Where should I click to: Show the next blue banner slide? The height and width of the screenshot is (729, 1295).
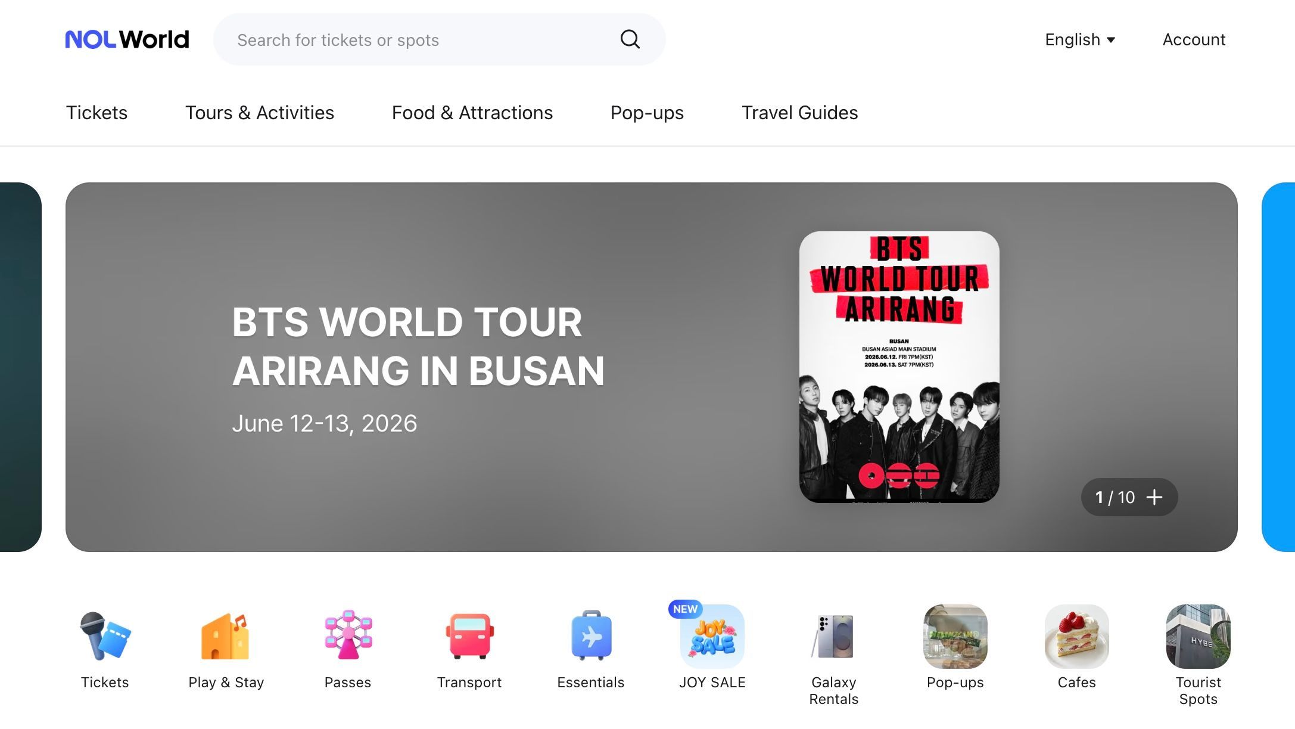pyautogui.click(x=1278, y=367)
